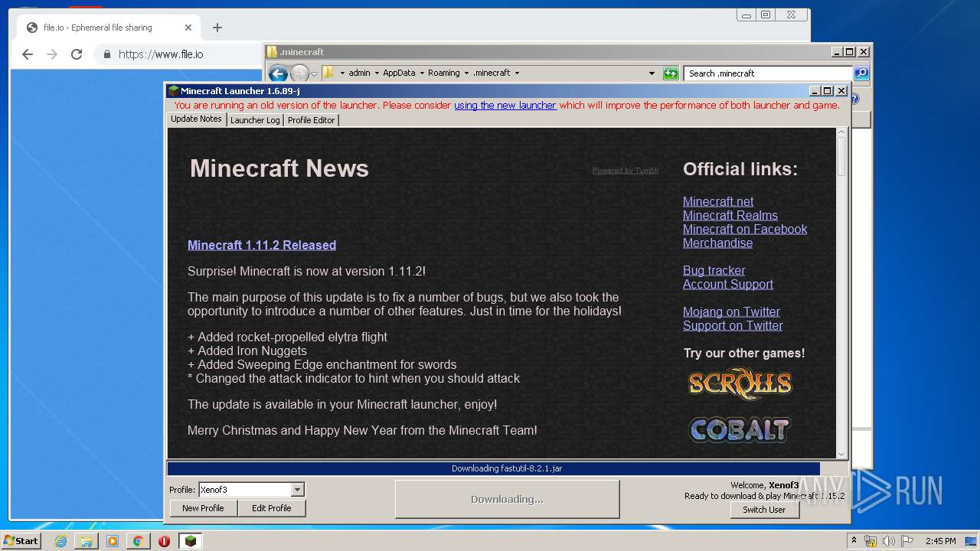Image resolution: width=980 pixels, height=551 pixels.
Task: Expand the arrow after admin in breadcrumb
Action: click(377, 73)
